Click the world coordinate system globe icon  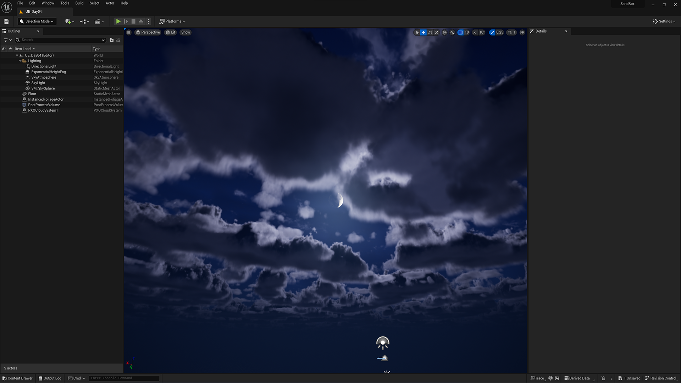tap(444, 32)
